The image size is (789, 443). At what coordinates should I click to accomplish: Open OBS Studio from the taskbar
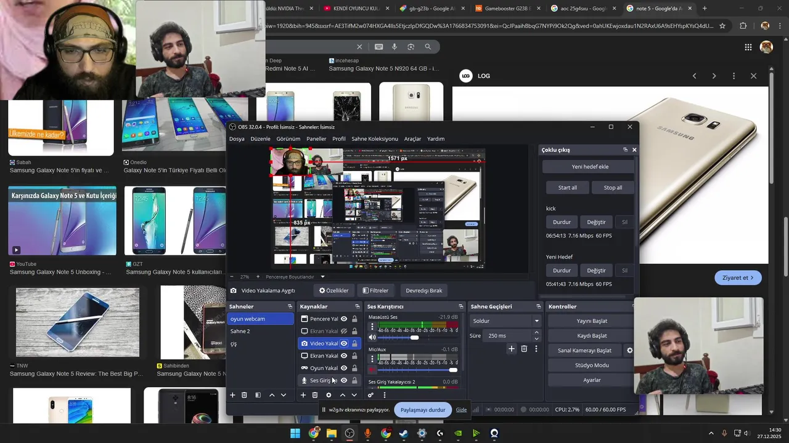[x=350, y=433]
